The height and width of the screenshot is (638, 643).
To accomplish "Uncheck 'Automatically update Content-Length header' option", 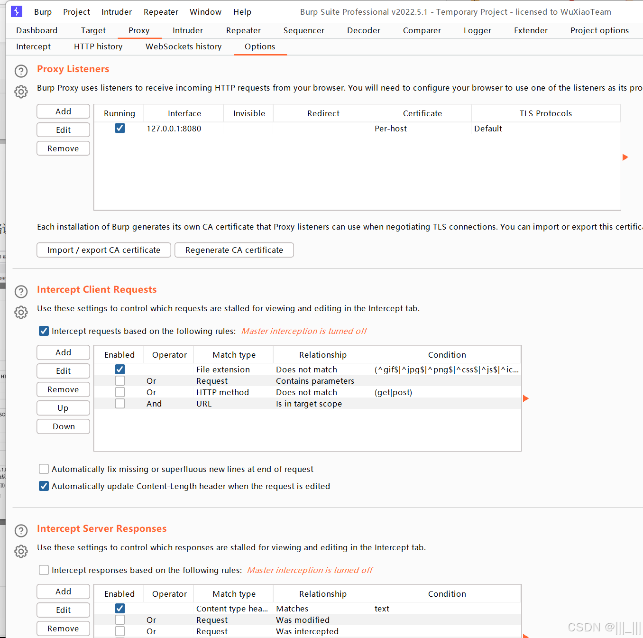I will point(44,486).
